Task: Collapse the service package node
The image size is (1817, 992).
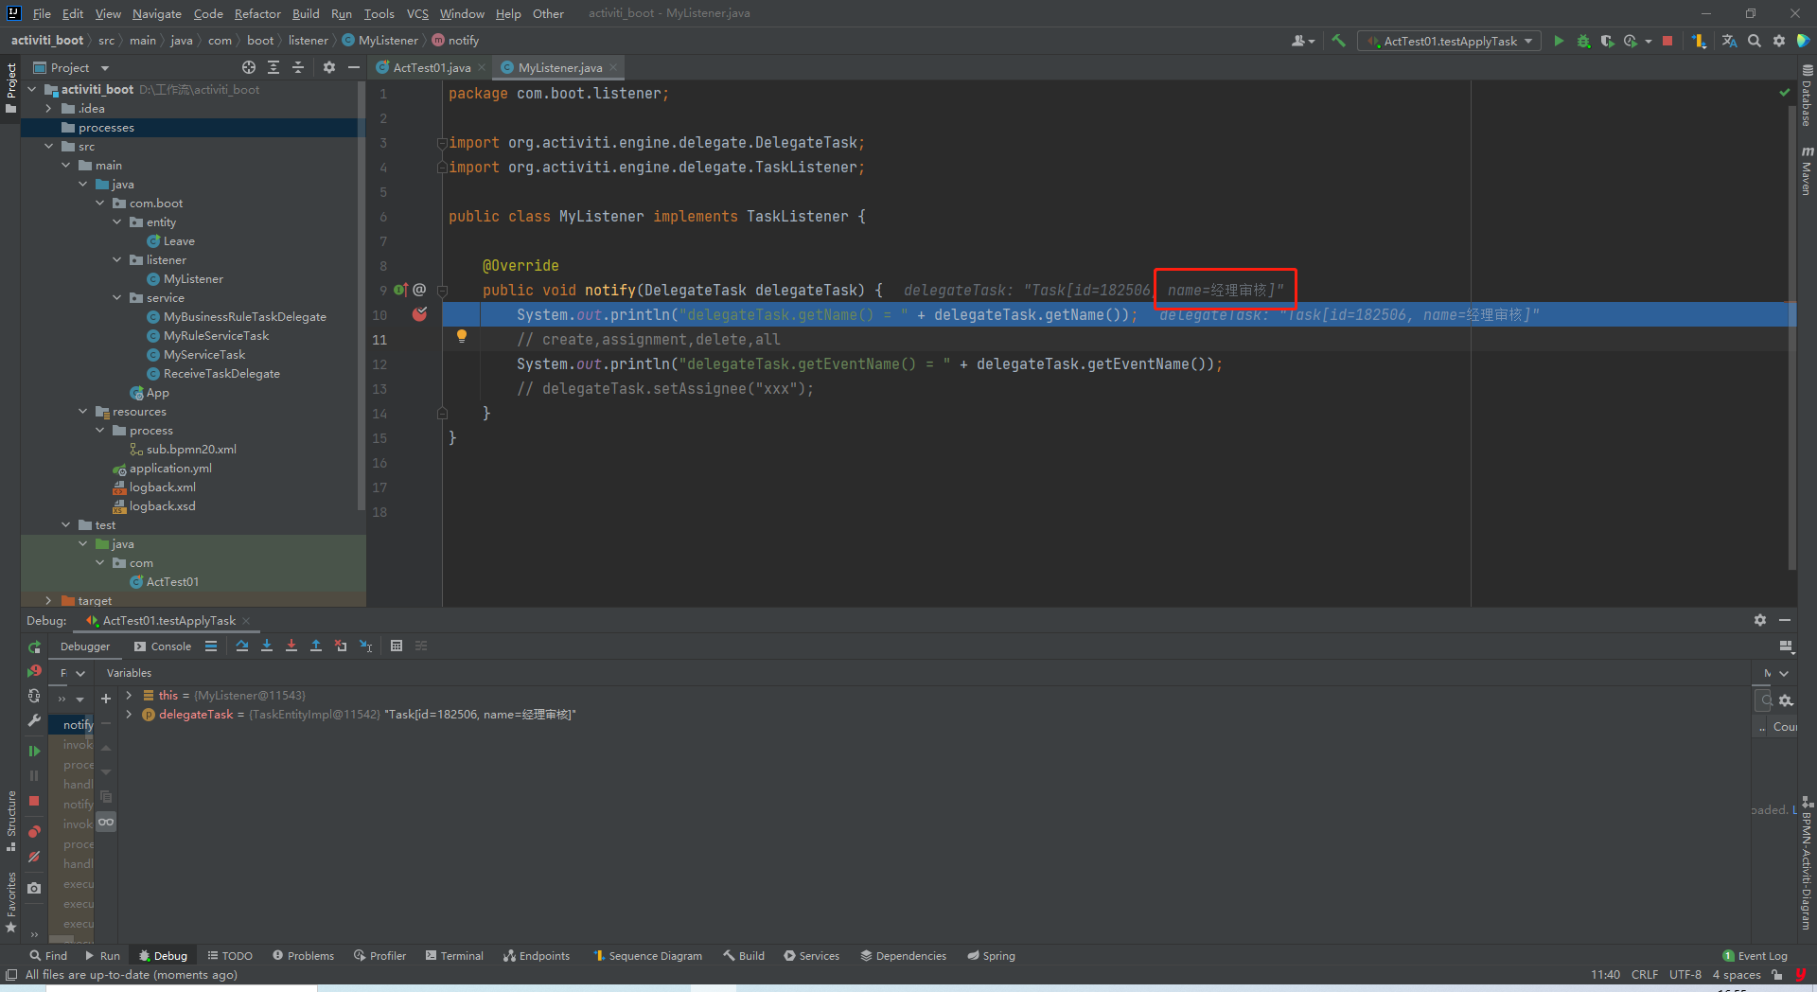Action: [117, 298]
